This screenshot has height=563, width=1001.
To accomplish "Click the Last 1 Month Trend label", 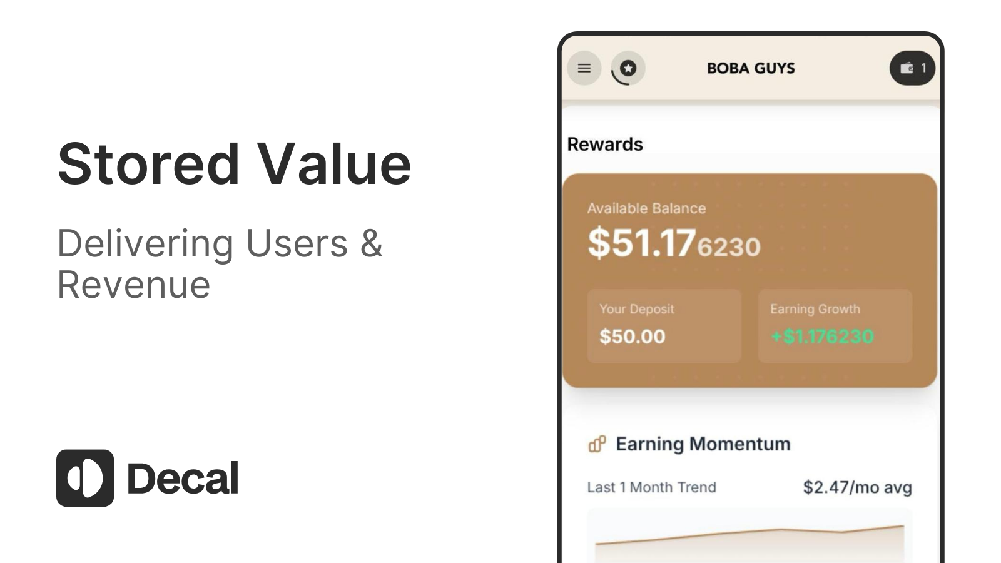I will (651, 487).
